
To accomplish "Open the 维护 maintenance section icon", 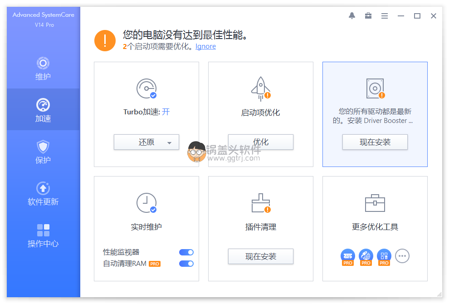I will coord(43,63).
